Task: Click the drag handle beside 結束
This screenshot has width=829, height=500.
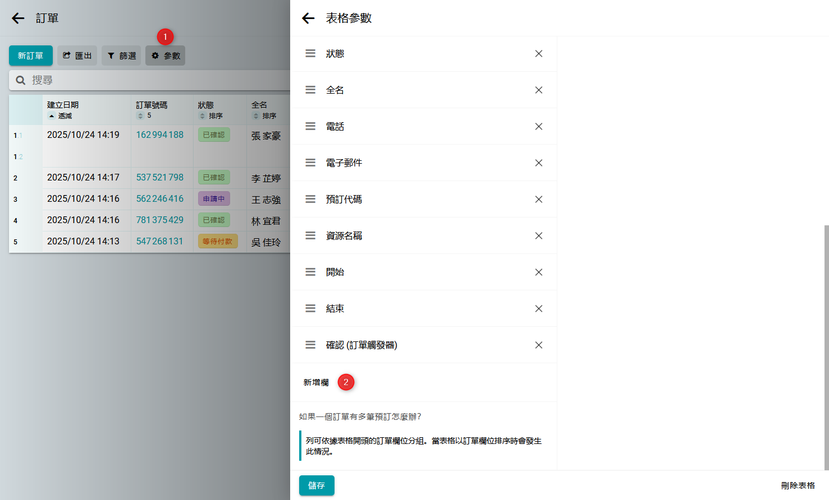Action: point(310,309)
